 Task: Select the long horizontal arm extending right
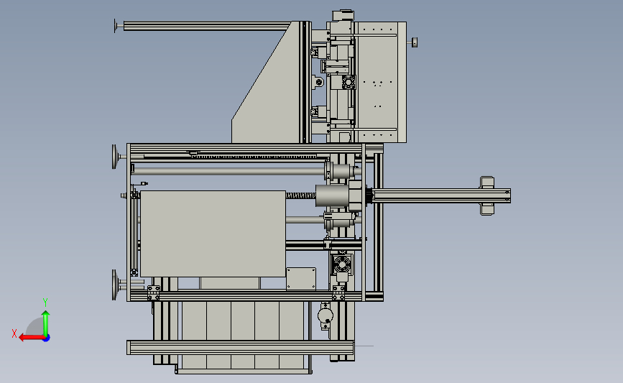tap(441, 196)
